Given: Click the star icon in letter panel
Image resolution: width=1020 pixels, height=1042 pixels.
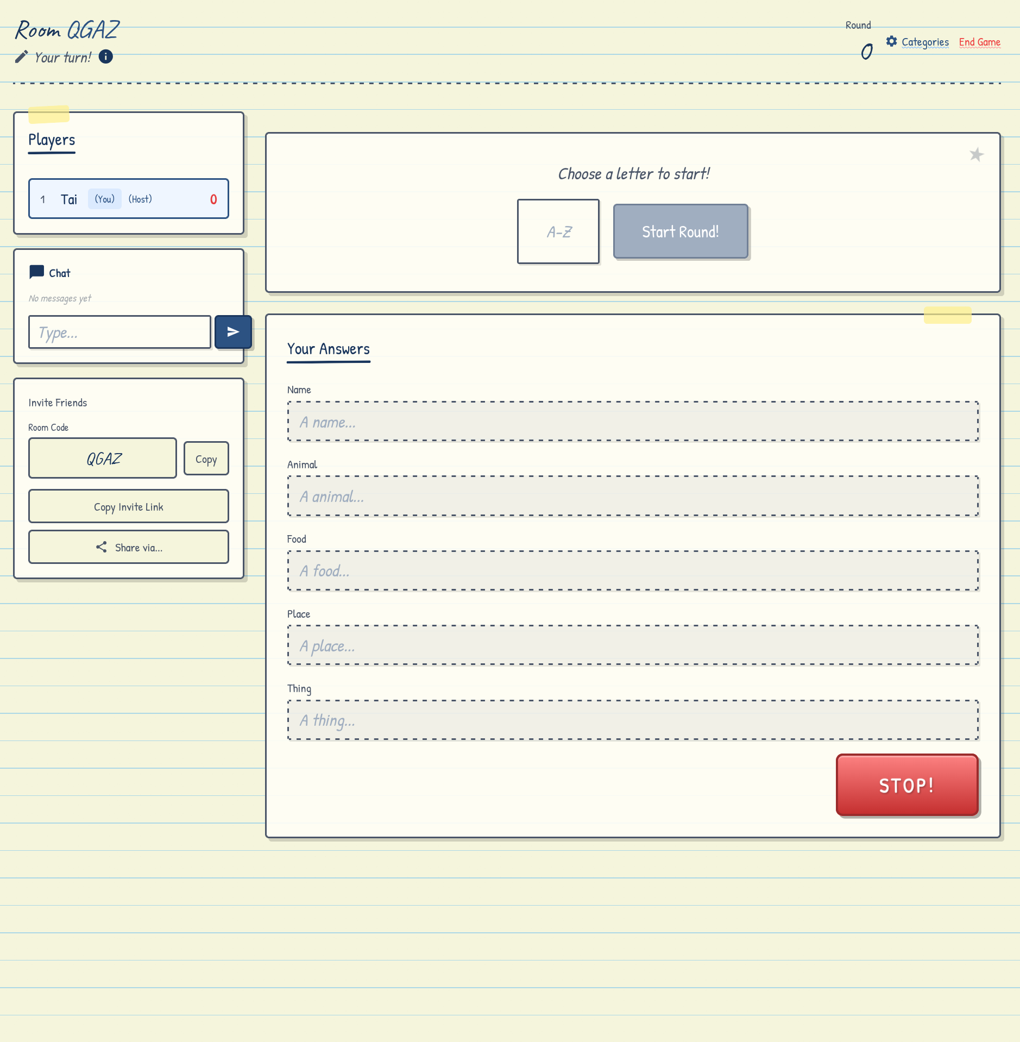Looking at the screenshot, I should 976,155.
